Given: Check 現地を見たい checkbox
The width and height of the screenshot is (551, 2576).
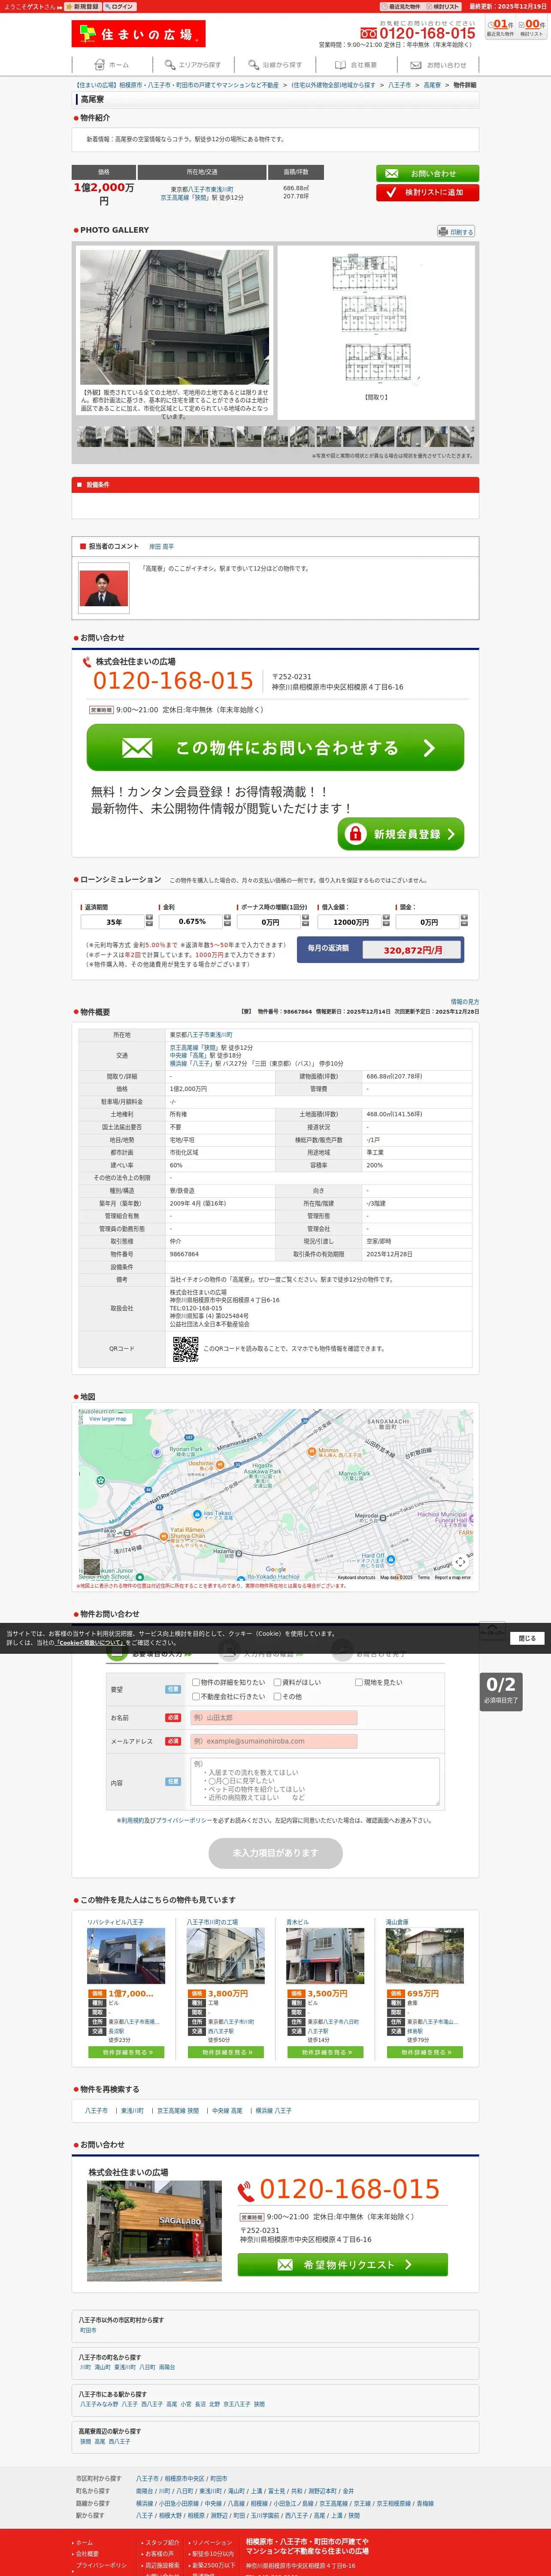Looking at the screenshot, I should (x=359, y=1682).
